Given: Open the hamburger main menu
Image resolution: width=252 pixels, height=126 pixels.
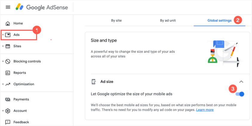Looking at the screenshot, I should (8, 7).
